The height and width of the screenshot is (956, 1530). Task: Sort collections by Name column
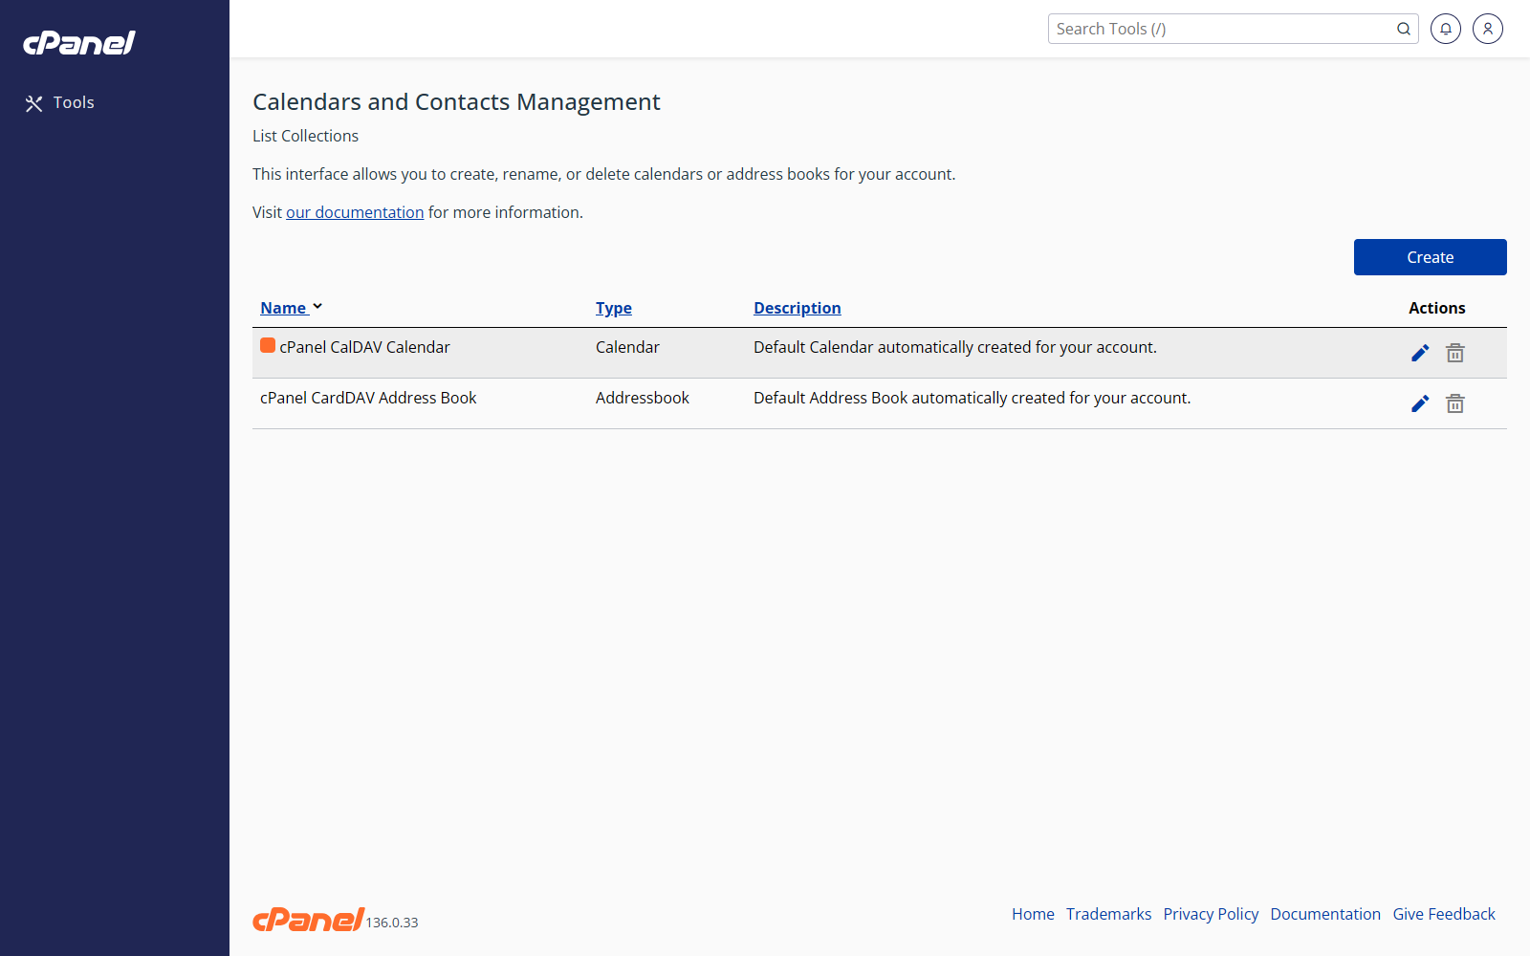pyautogui.click(x=283, y=308)
